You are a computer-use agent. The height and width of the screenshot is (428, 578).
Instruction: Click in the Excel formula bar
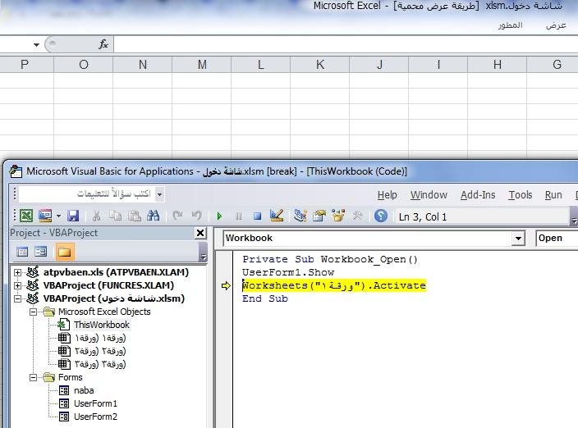pos(346,44)
